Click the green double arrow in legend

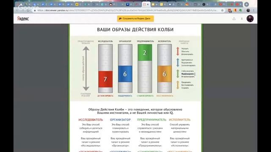178,74
